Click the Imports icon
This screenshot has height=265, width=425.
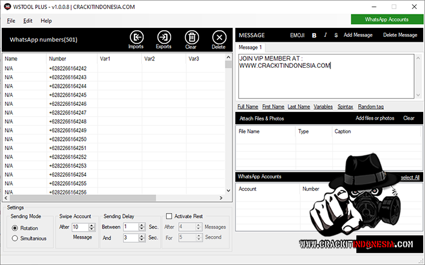(x=136, y=39)
